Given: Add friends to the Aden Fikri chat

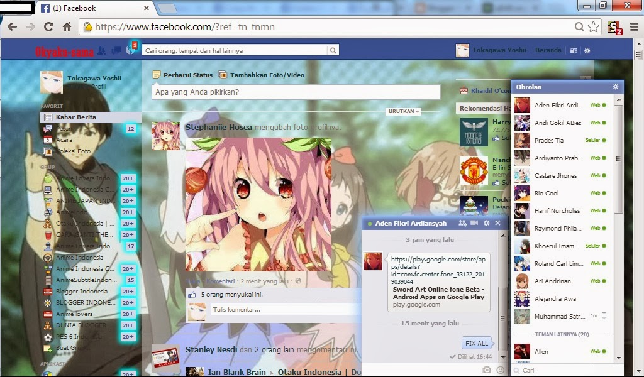Looking at the screenshot, I should pyautogui.click(x=462, y=223).
